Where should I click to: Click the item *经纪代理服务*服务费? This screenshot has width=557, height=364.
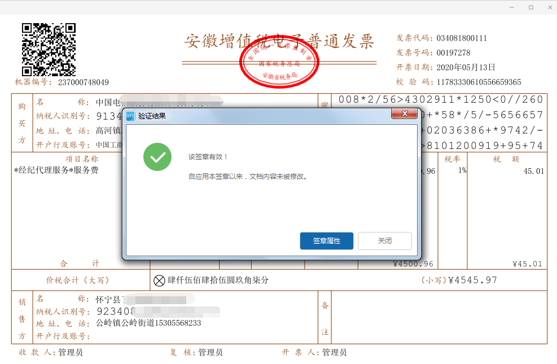click(56, 170)
